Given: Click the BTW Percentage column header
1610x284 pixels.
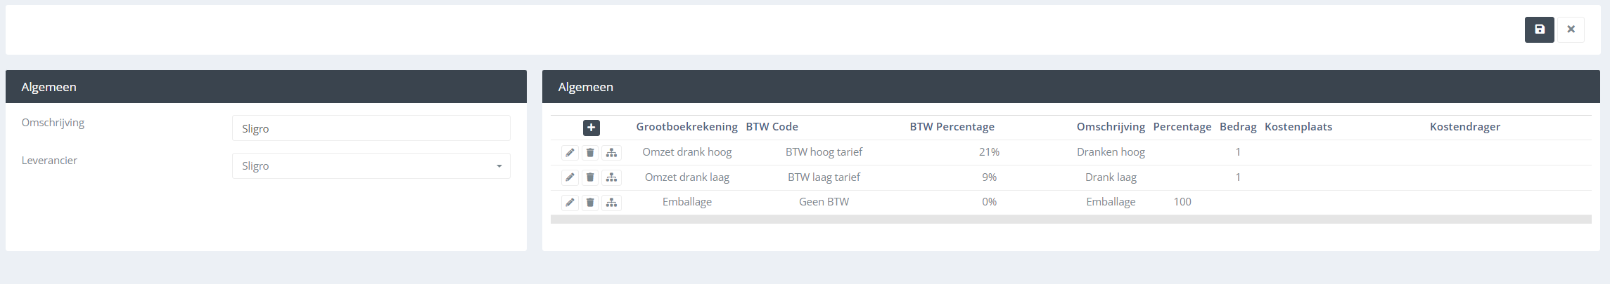Looking at the screenshot, I should (x=952, y=127).
